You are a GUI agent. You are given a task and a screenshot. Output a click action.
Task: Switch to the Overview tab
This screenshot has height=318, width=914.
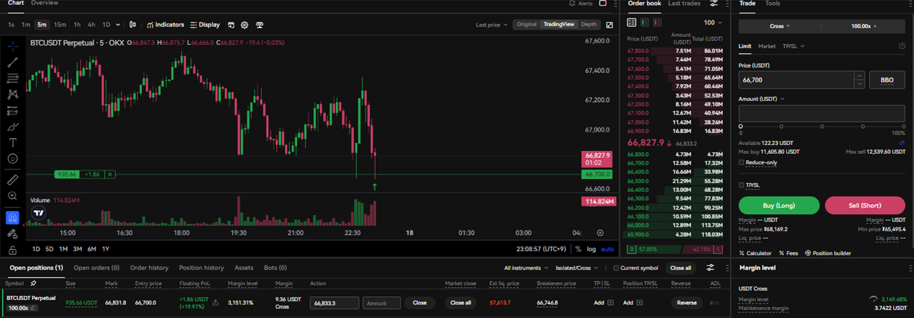coord(45,3)
